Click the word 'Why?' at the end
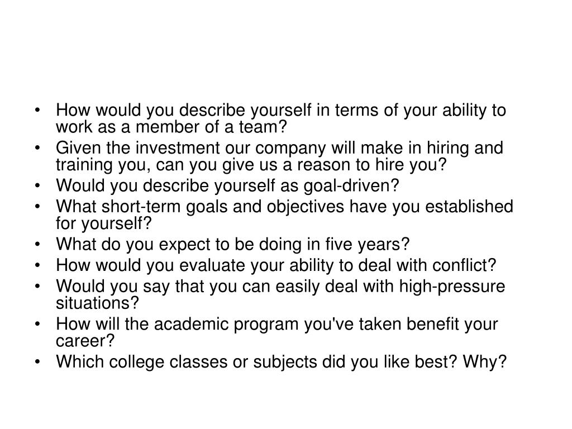This screenshot has height=429, width=572. pos(485,362)
